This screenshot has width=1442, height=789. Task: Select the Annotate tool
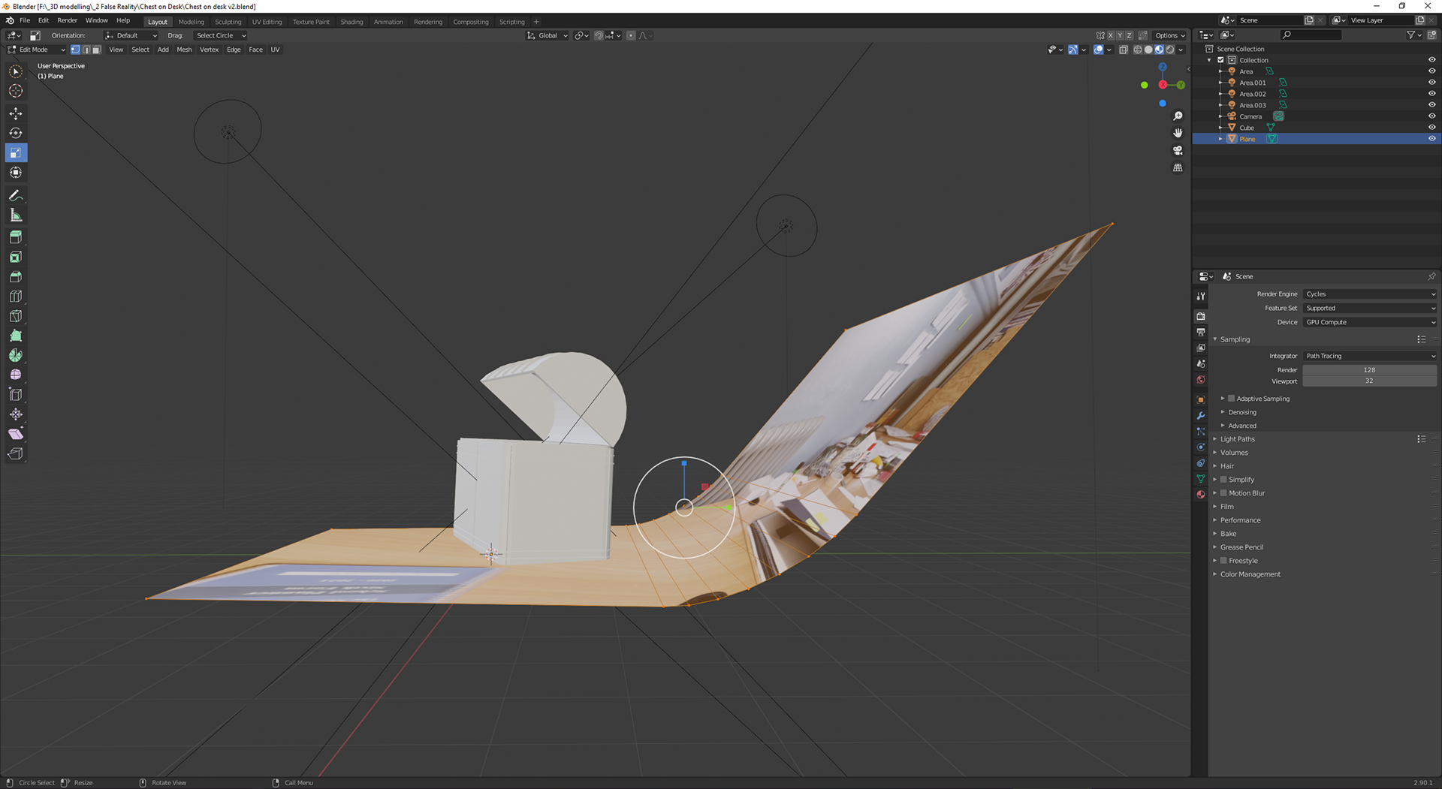(x=16, y=195)
